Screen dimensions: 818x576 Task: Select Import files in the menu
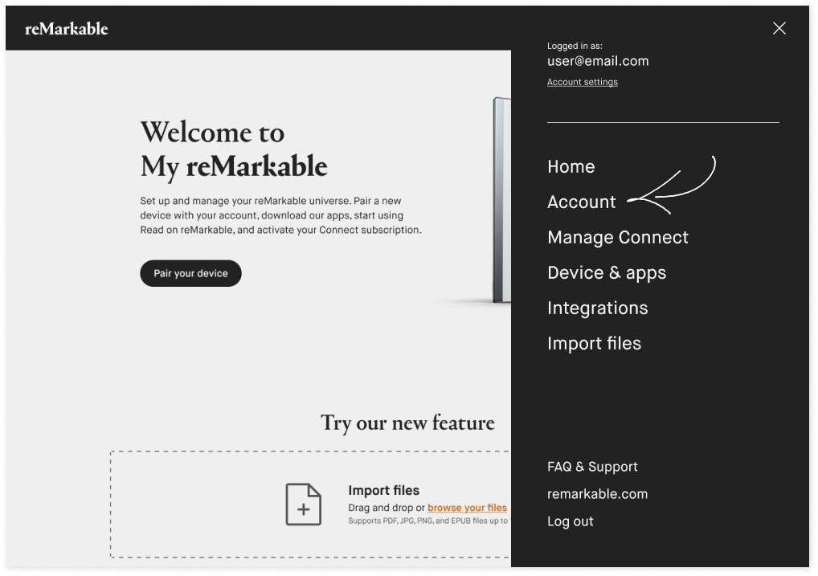(x=594, y=343)
